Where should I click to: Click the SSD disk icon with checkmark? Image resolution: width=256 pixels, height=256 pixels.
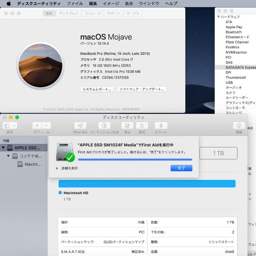coord(65,152)
